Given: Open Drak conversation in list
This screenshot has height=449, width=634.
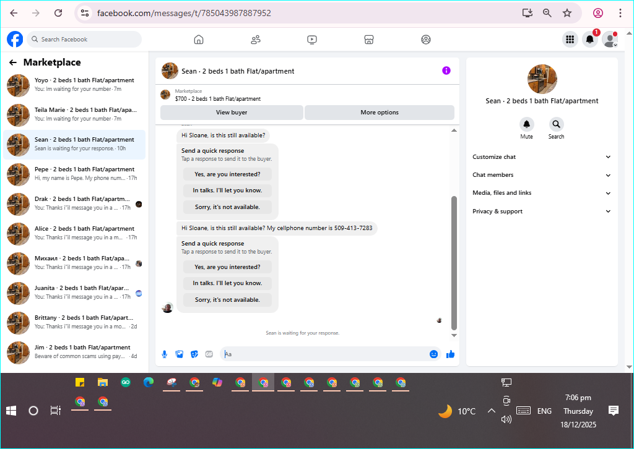Looking at the screenshot, I should (74, 204).
